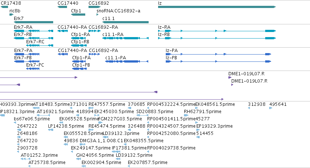Click the bs67e06.5prime label

coord(32,119)
